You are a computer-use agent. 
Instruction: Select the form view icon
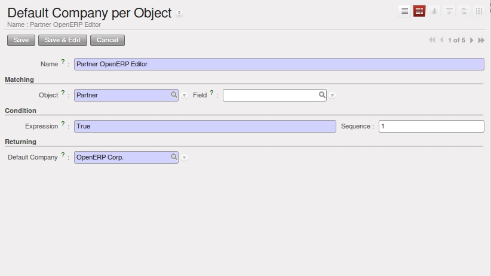point(419,11)
